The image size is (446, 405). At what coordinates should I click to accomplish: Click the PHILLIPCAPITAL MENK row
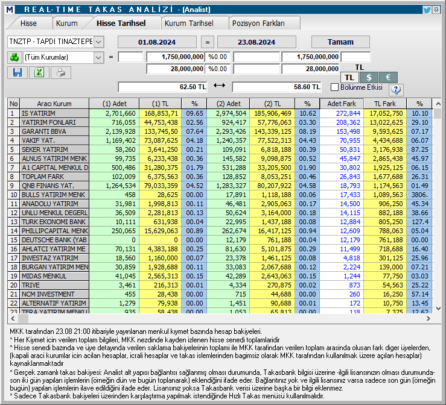(x=220, y=231)
